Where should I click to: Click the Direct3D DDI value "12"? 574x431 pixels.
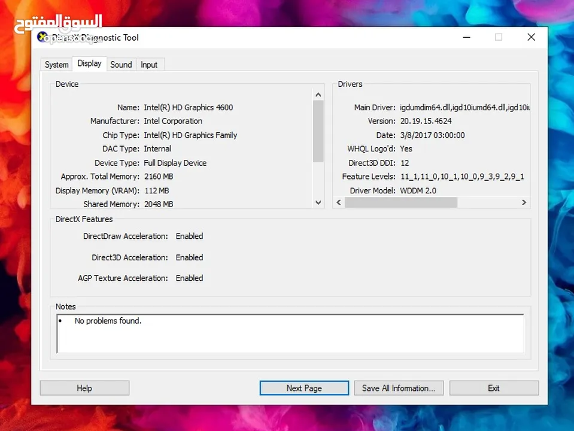coord(405,163)
